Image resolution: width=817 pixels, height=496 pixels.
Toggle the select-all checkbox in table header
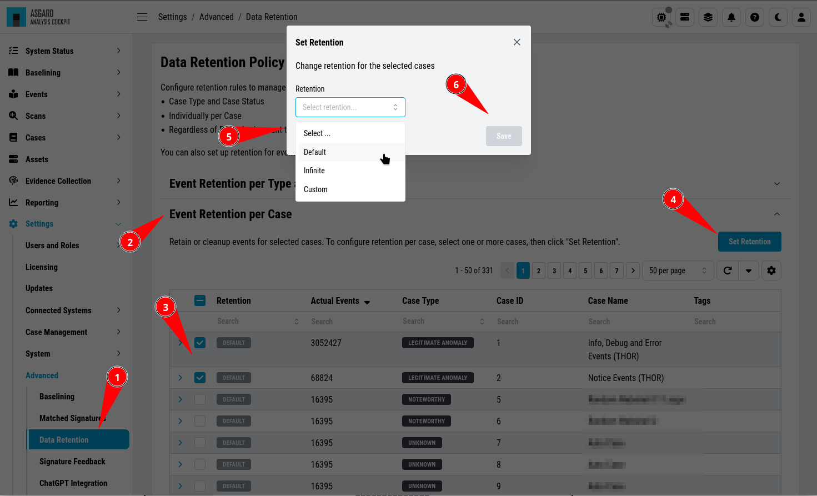200,300
